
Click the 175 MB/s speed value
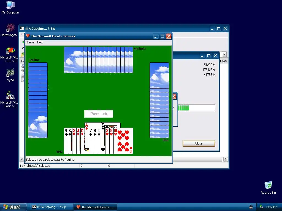(x=209, y=70)
